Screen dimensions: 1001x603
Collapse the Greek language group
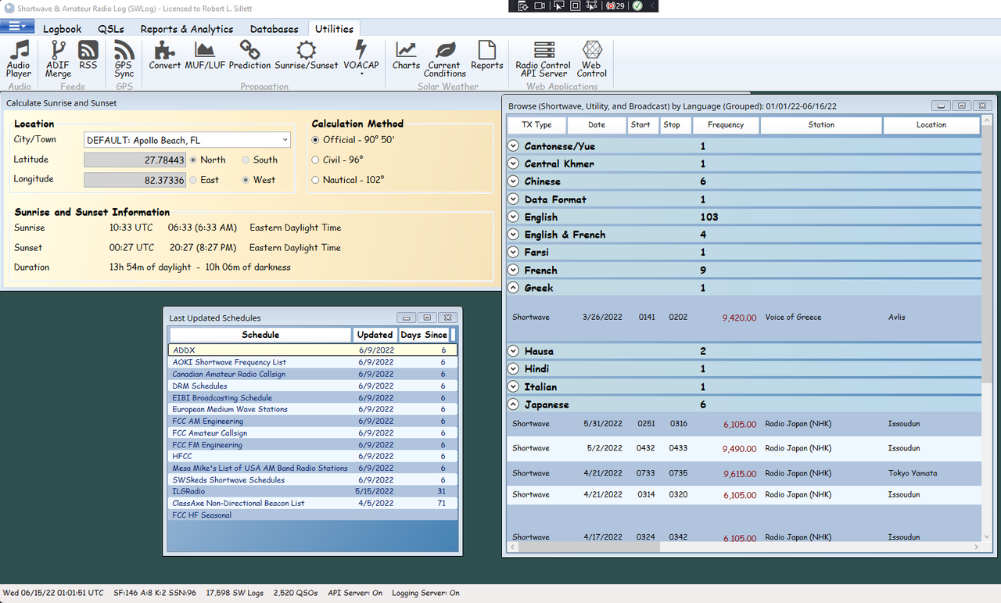(513, 288)
